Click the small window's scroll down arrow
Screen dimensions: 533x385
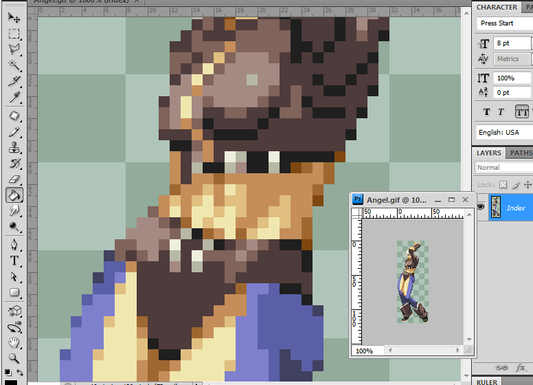pyautogui.click(x=469, y=340)
